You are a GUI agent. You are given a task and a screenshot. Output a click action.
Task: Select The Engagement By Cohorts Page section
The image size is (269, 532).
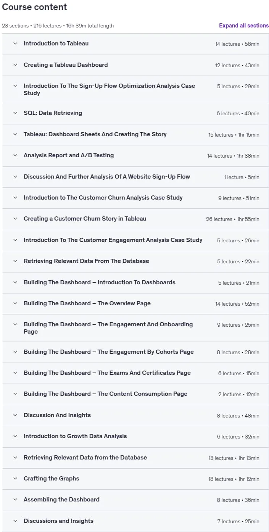pos(135,352)
